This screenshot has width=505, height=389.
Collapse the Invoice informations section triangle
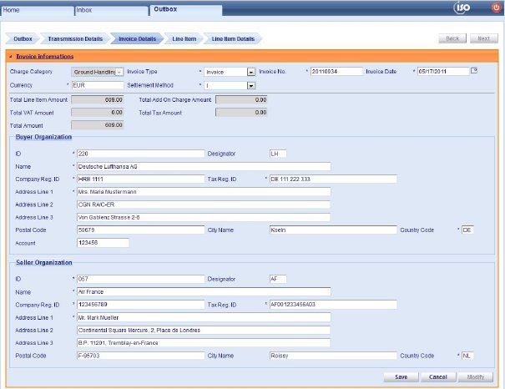tap(11, 57)
